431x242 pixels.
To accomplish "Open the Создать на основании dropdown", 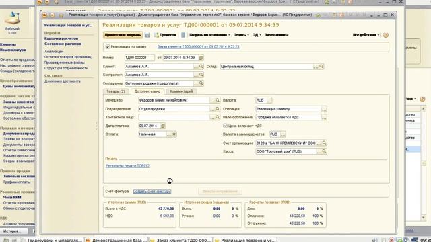I will (x=209, y=35).
